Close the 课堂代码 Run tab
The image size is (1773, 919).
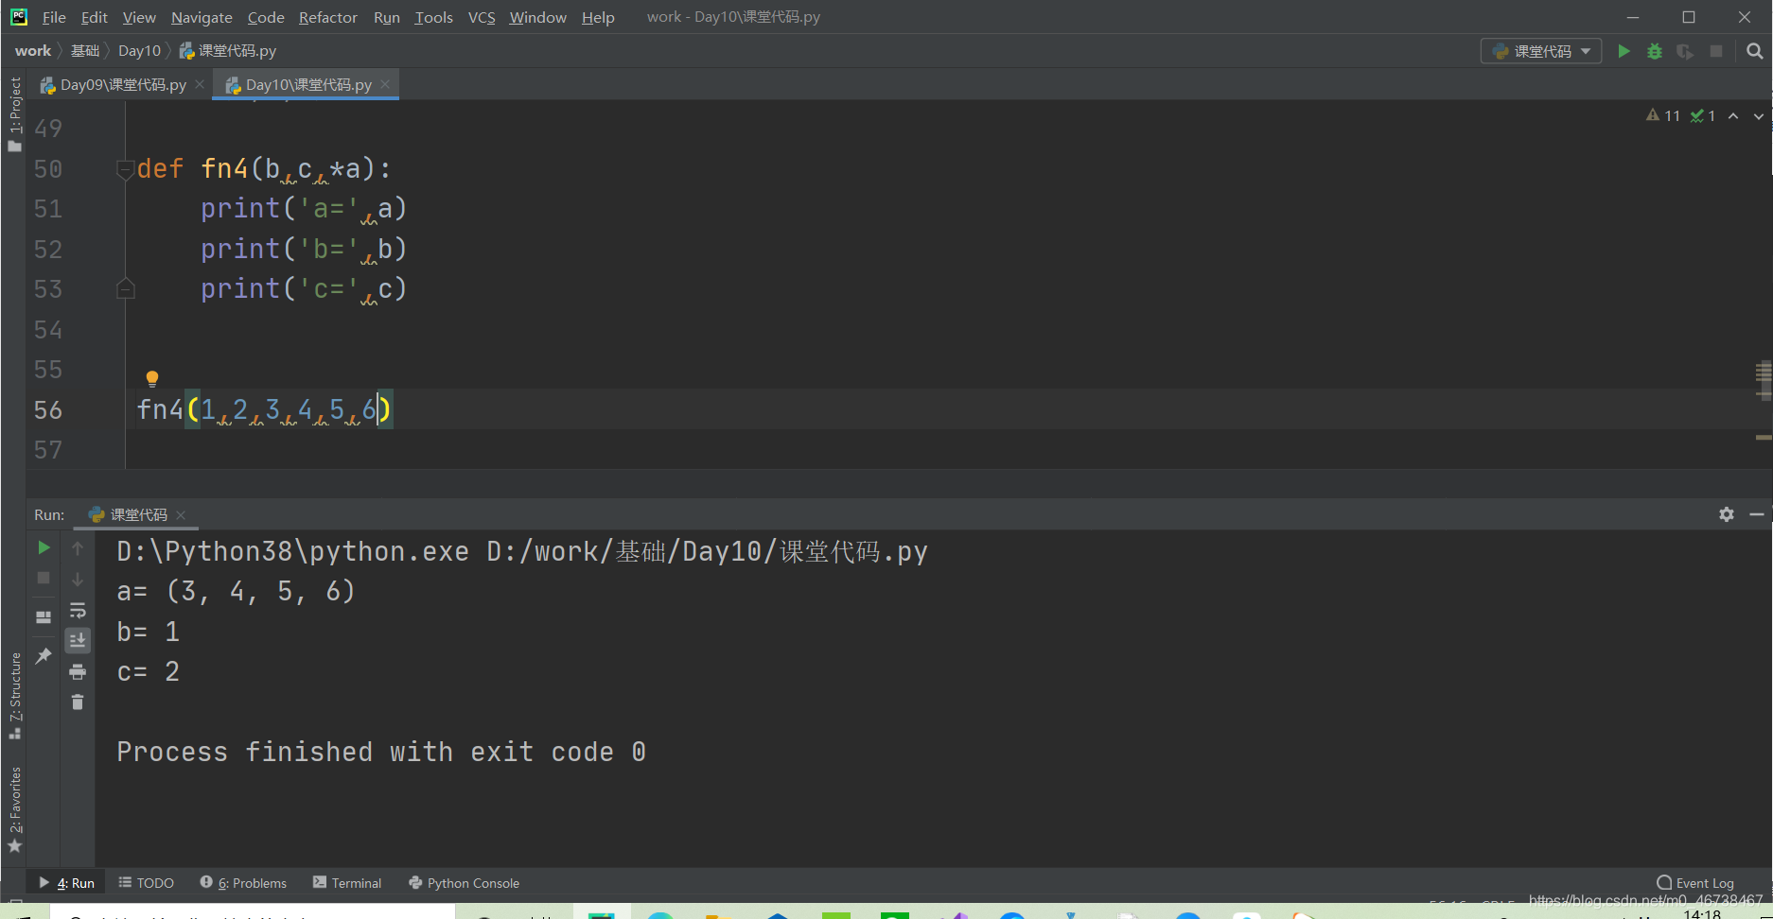181,514
